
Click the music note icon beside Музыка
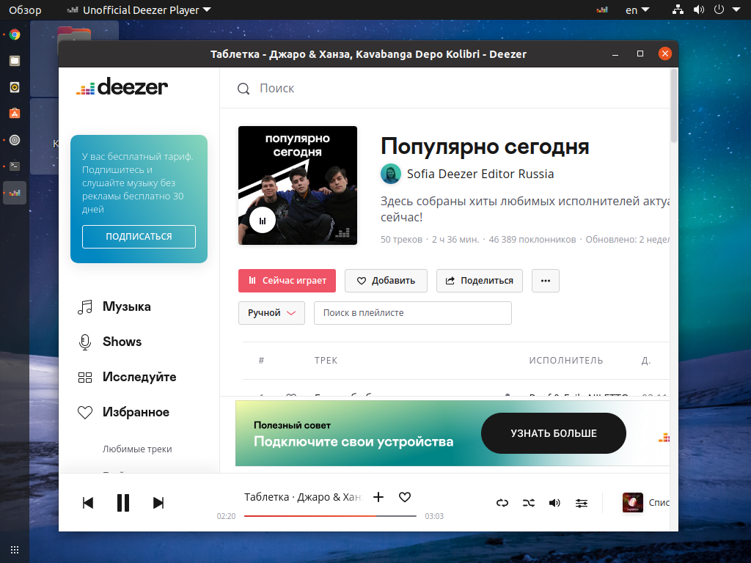click(x=85, y=307)
